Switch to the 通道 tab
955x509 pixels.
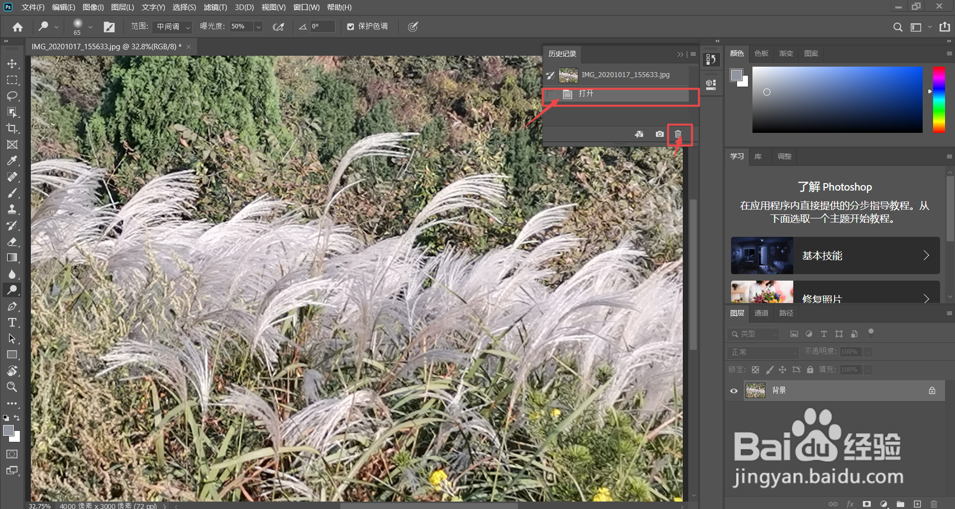(x=761, y=313)
